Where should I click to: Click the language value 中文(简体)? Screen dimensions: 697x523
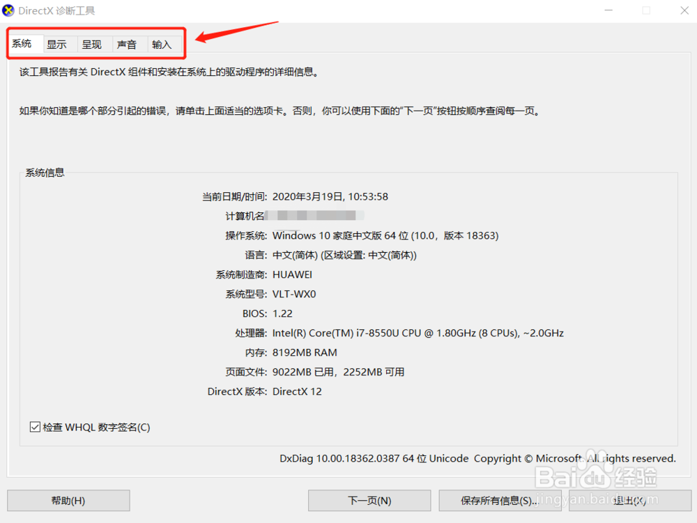point(344,256)
